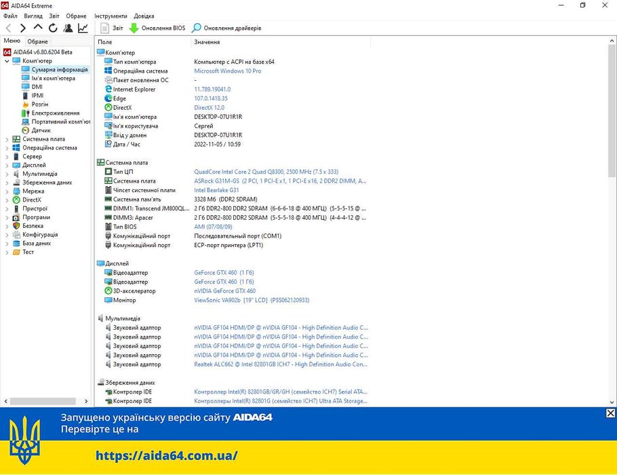Expand the Мультимедіа tree node
Viewport: 617px width, 475px height.
pyautogui.click(x=7, y=174)
